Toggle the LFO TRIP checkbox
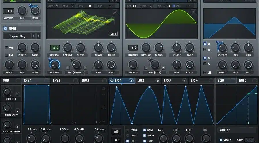This screenshot has height=143, width=259. [x=144, y=141]
